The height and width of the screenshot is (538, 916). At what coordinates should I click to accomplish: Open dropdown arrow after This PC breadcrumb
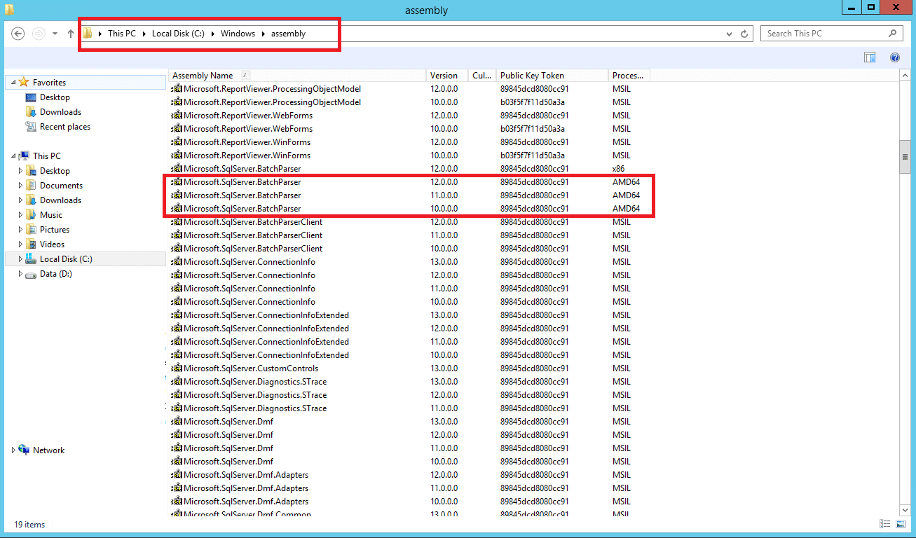pyautogui.click(x=144, y=34)
